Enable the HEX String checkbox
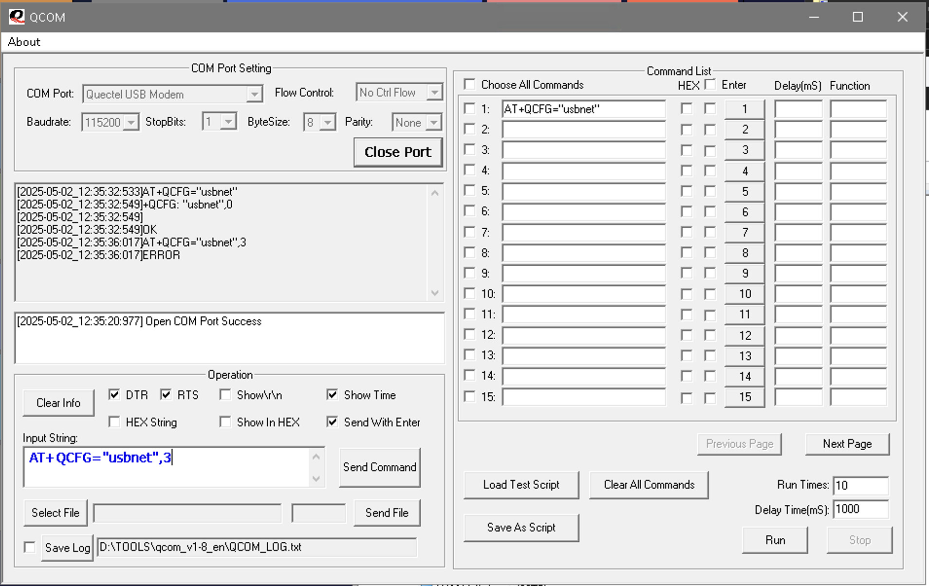The width and height of the screenshot is (929, 586). coord(114,422)
